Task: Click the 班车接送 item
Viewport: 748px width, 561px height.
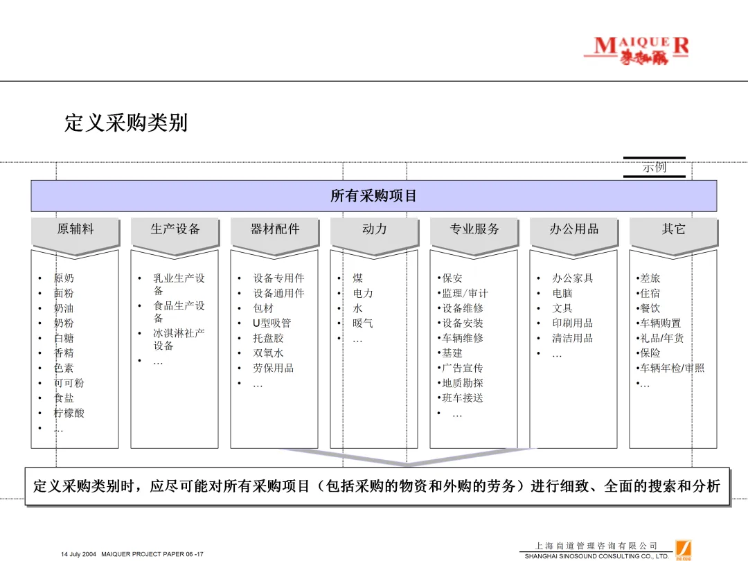Action: point(463,398)
